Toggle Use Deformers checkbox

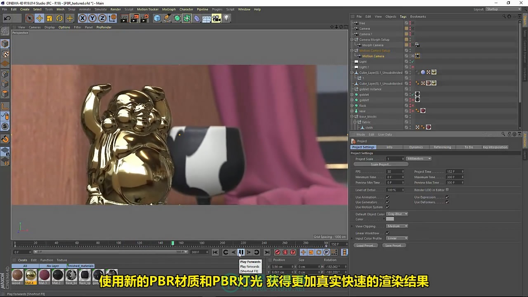click(x=447, y=202)
